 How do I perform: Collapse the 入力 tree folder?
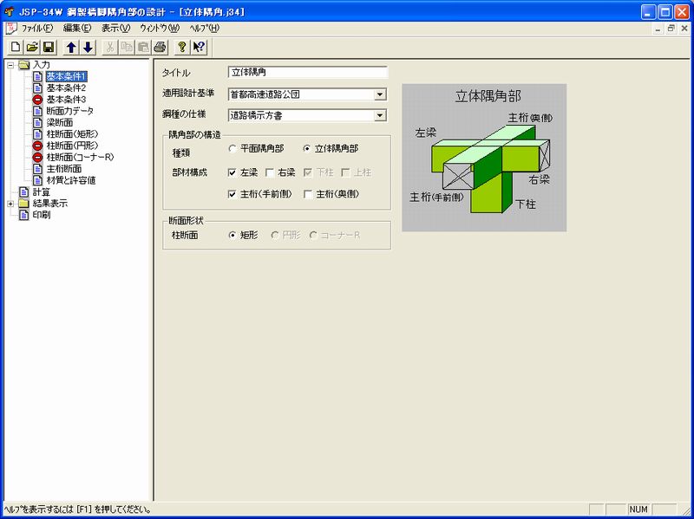(10, 66)
